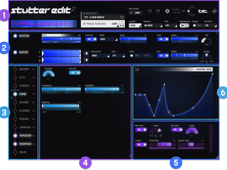Click the Buffer L reverse direction button
Viewport: 227px width, 170px height.
point(86,53)
